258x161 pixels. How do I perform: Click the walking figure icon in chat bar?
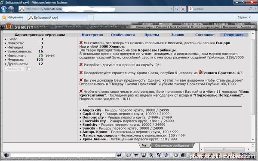point(151,155)
